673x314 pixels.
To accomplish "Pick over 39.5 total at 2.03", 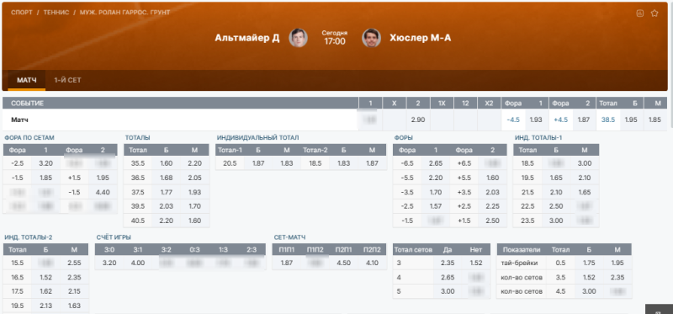I will point(166,206).
